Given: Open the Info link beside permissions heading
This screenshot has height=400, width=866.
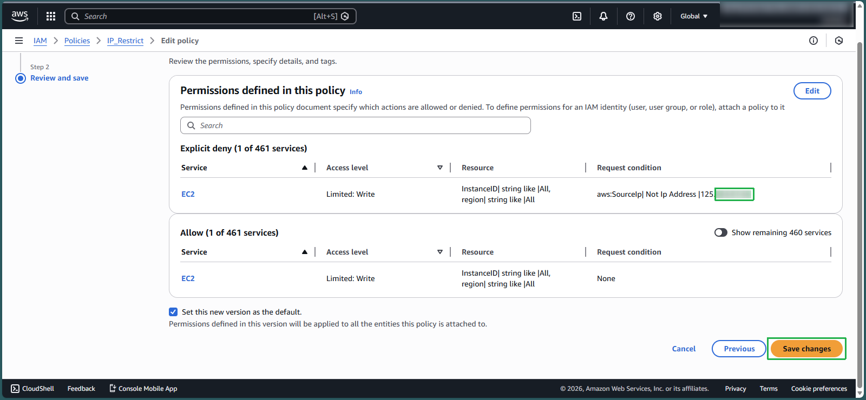Looking at the screenshot, I should coord(356,92).
